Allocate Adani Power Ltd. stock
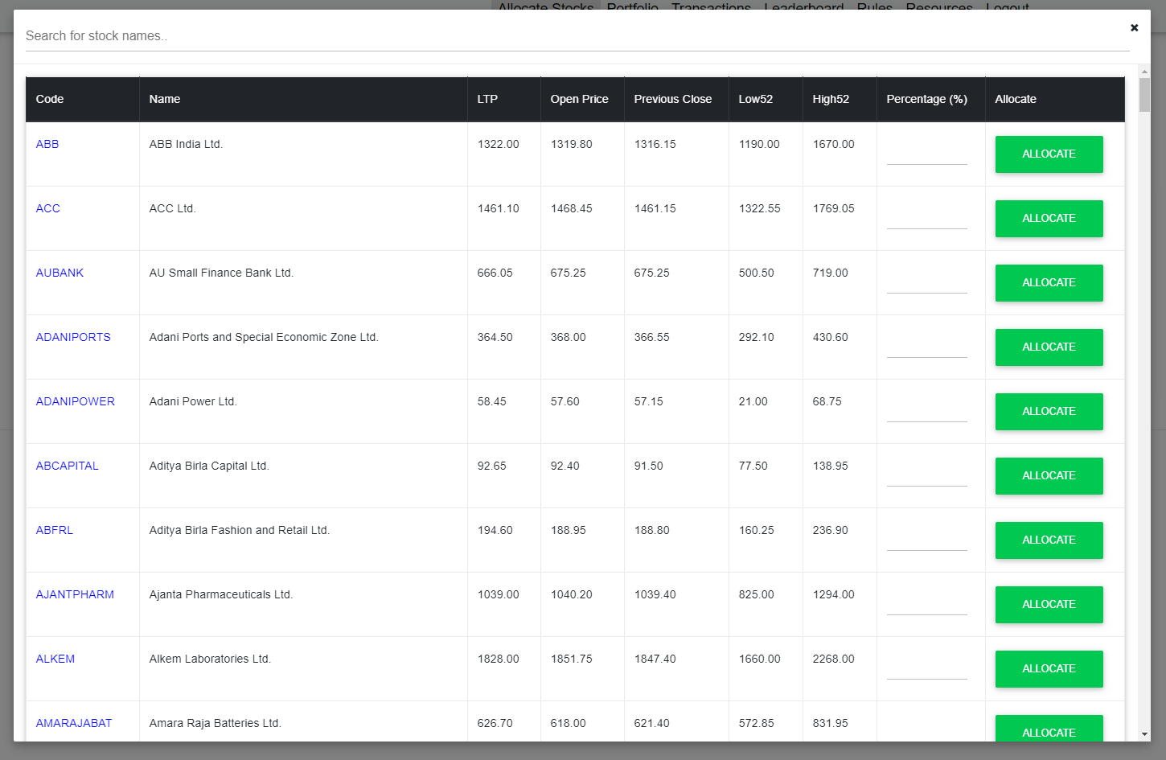The width and height of the screenshot is (1166, 760). (1049, 412)
